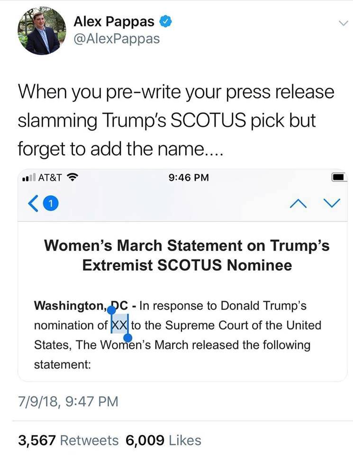Tap the AT&T signal bars icon

tap(29, 177)
